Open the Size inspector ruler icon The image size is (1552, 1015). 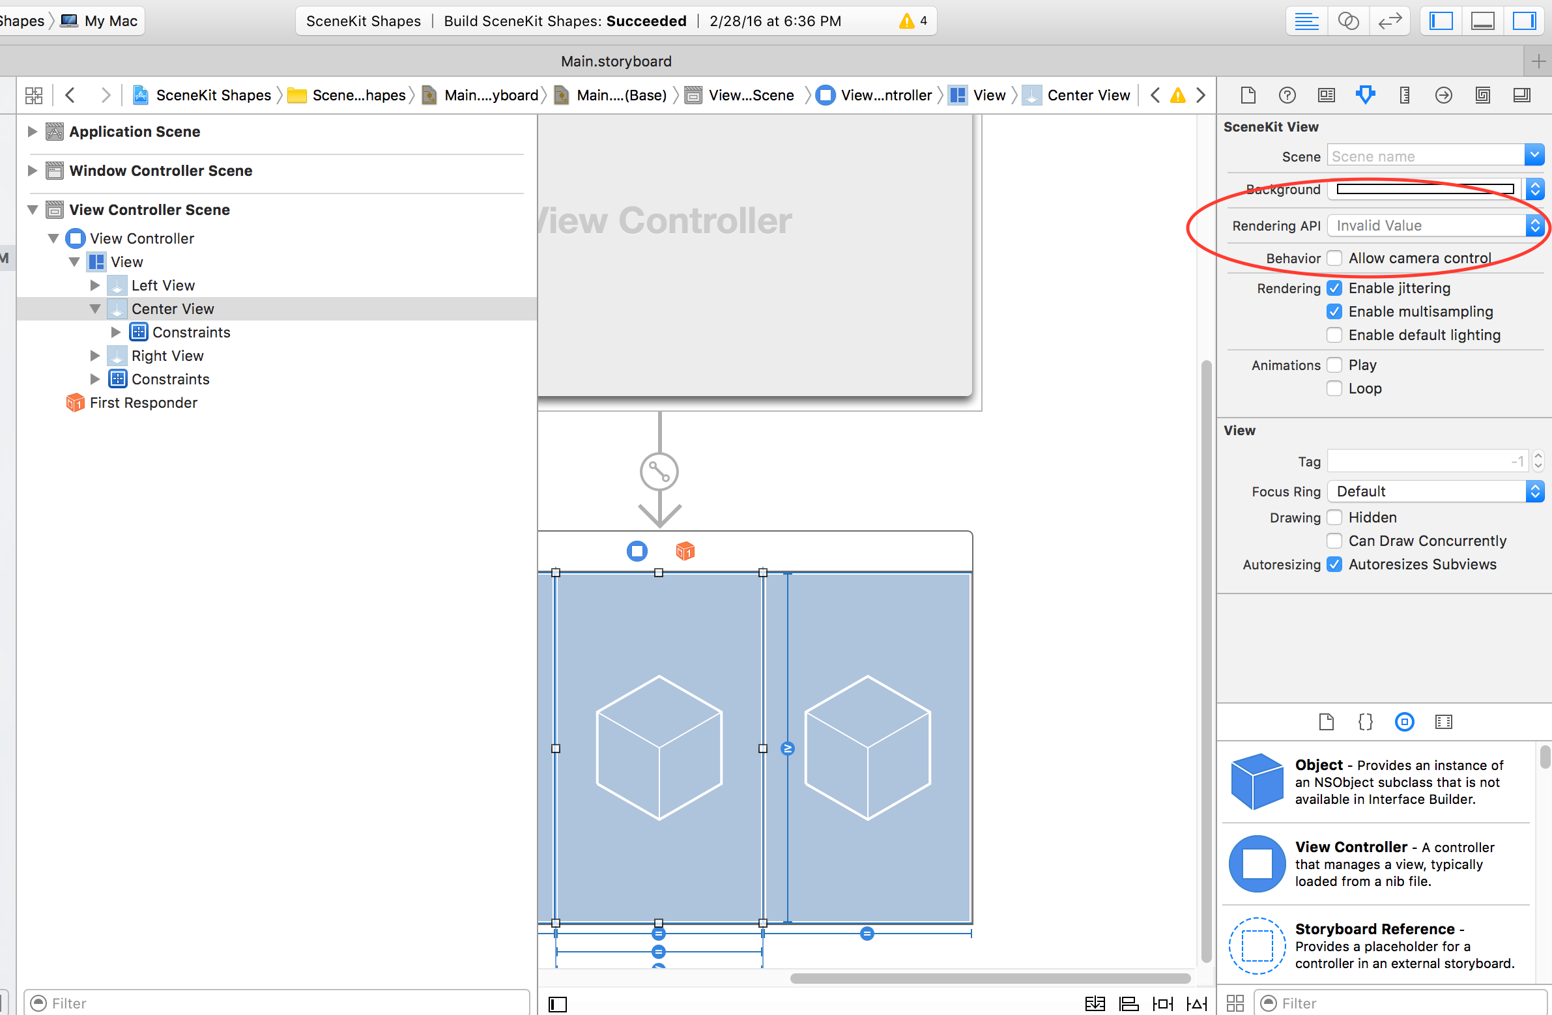(x=1404, y=95)
